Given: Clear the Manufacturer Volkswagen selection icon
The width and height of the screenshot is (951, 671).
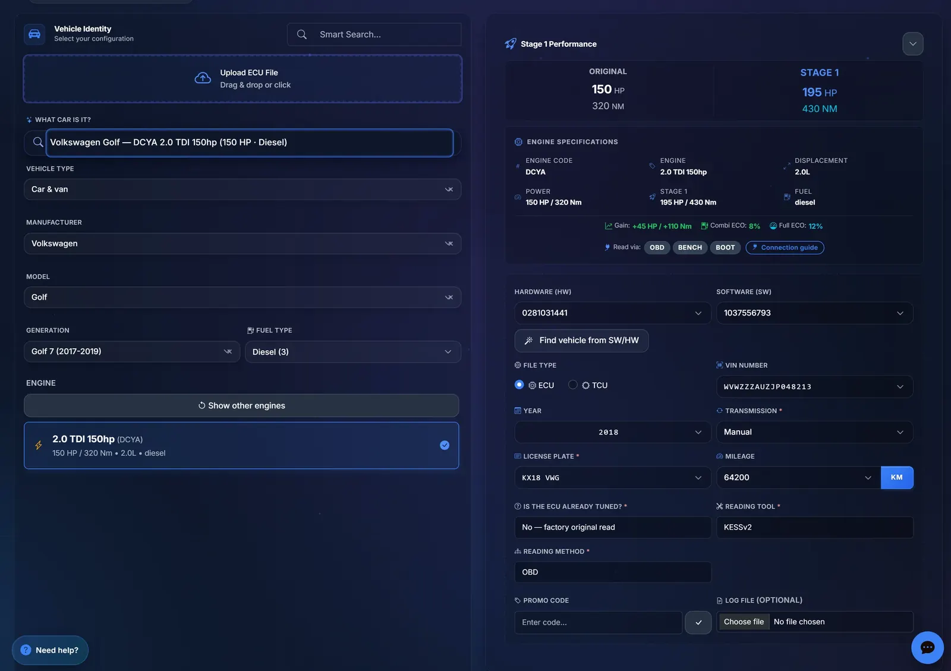Looking at the screenshot, I should point(449,244).
